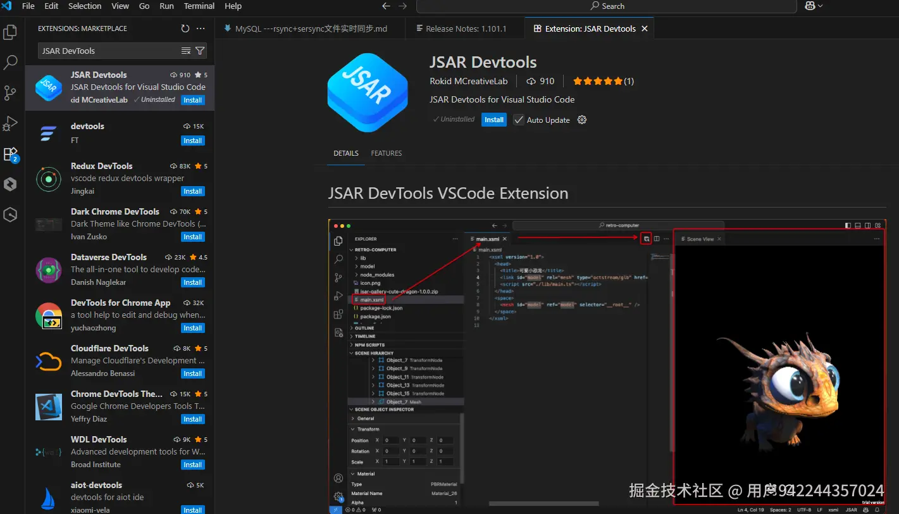The height and width of the screenshot is (514, 899).
Task: Open the Search view in activity bar
Action: [x=10, y=62]
